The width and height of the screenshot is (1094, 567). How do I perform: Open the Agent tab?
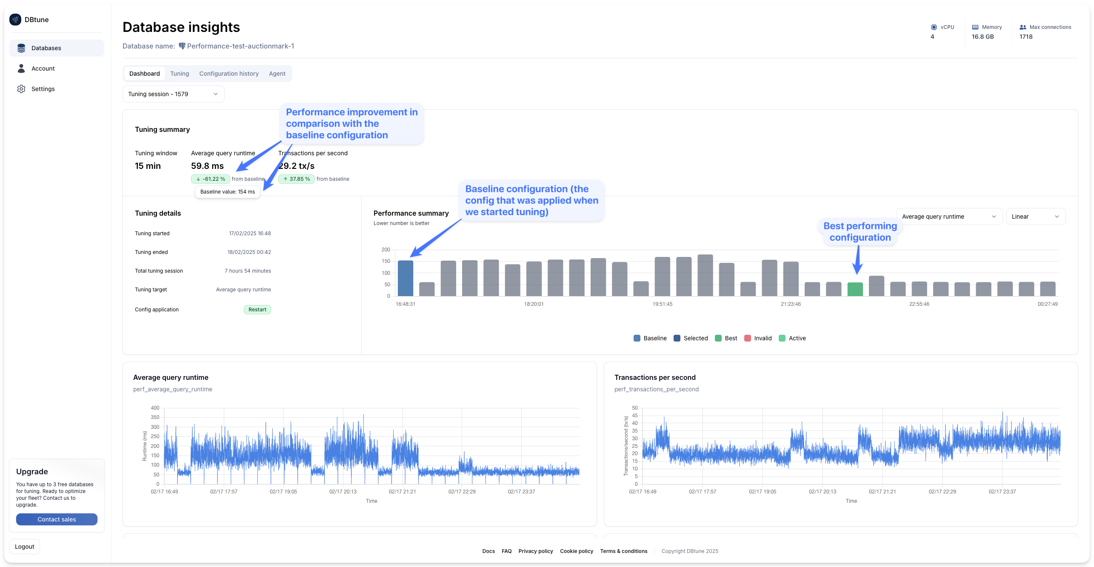pyautogui.click(x=277, y=74)
